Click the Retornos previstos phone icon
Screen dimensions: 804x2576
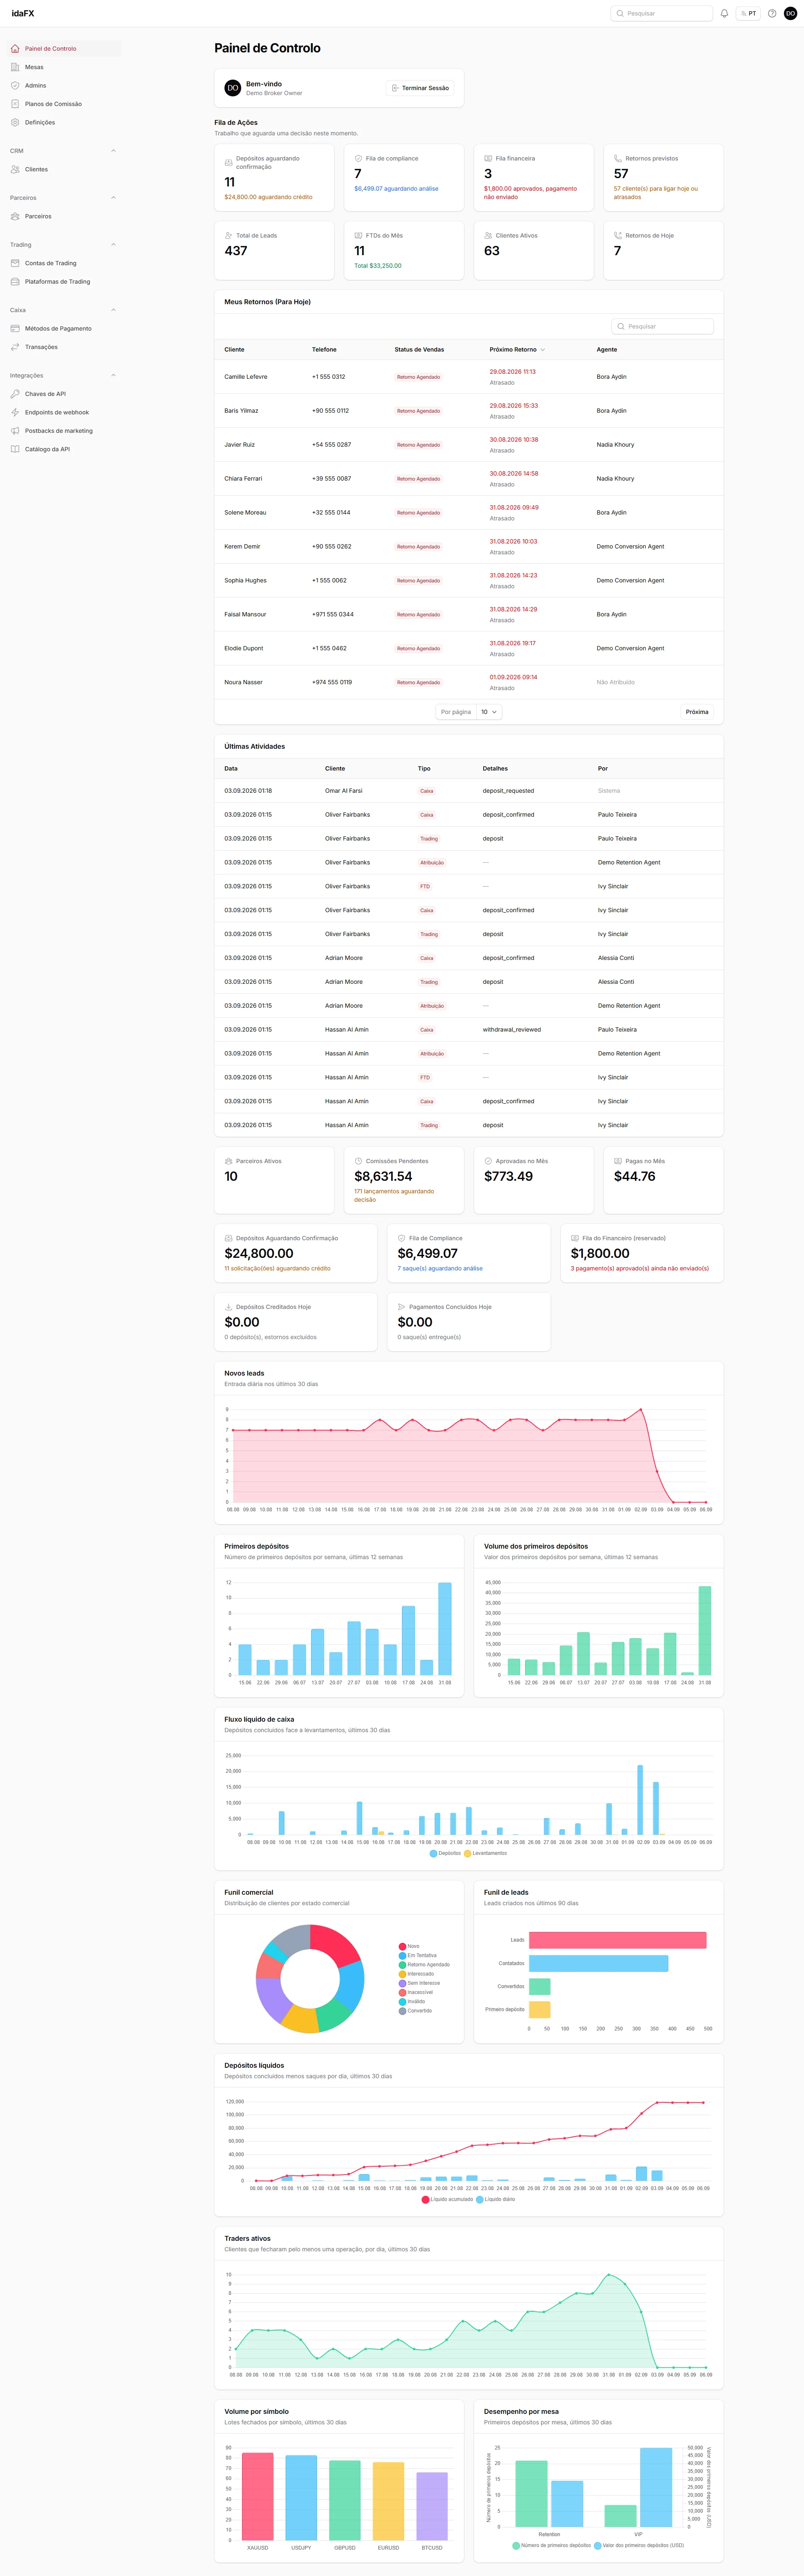(x=618, y=158)
